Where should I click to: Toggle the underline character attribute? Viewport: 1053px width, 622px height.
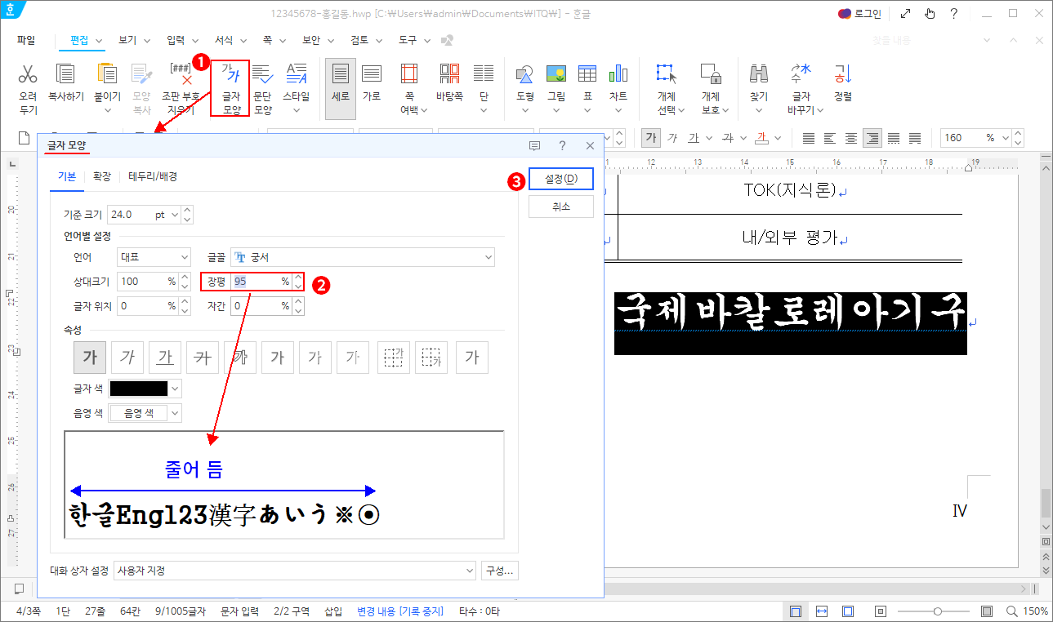[x=164, y=357]
